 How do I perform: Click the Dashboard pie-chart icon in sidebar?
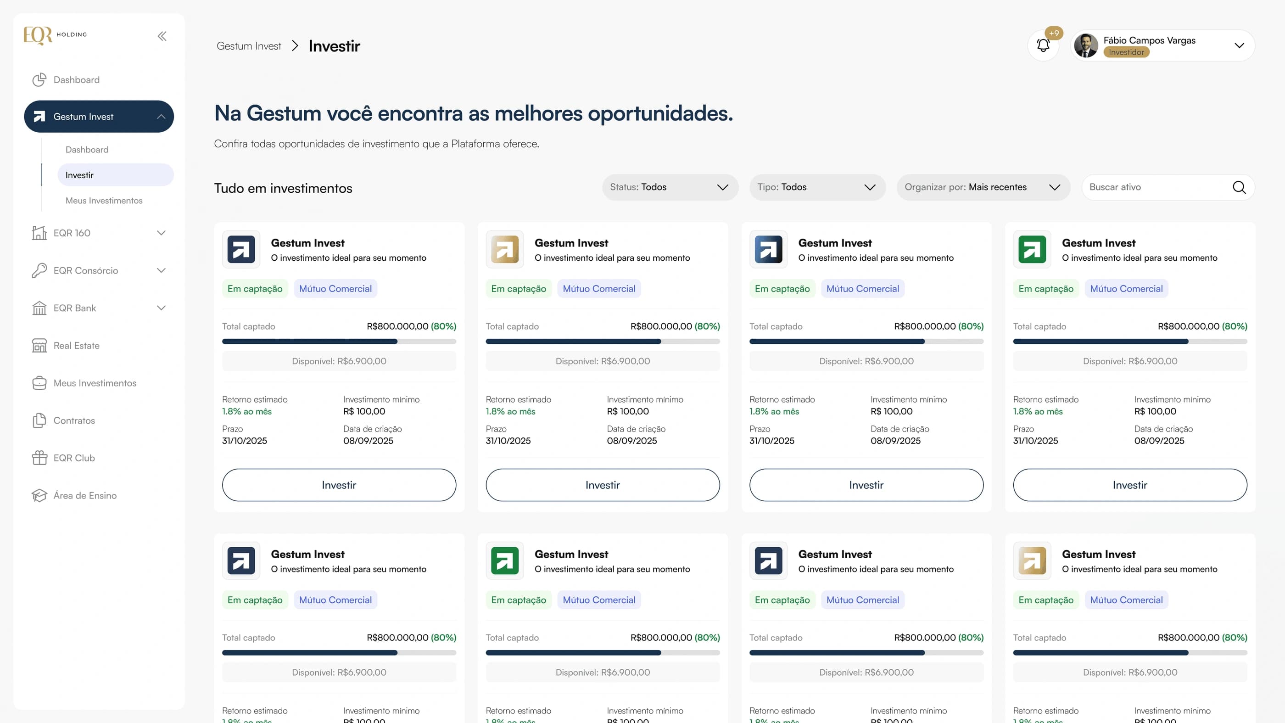click(x=39, y=80)
